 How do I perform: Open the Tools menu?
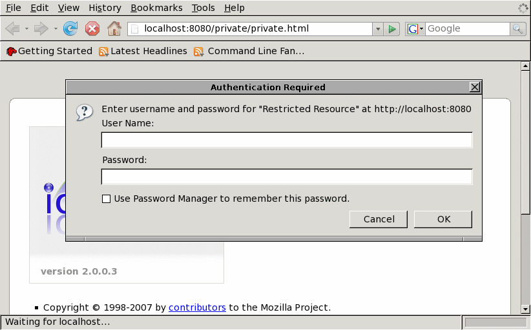tap(203, 8)
